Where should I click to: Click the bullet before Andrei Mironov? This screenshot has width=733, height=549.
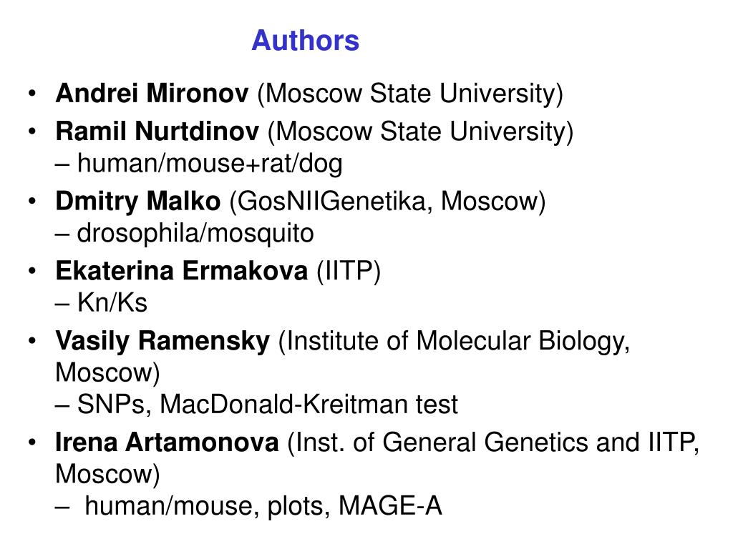[31, 93]
